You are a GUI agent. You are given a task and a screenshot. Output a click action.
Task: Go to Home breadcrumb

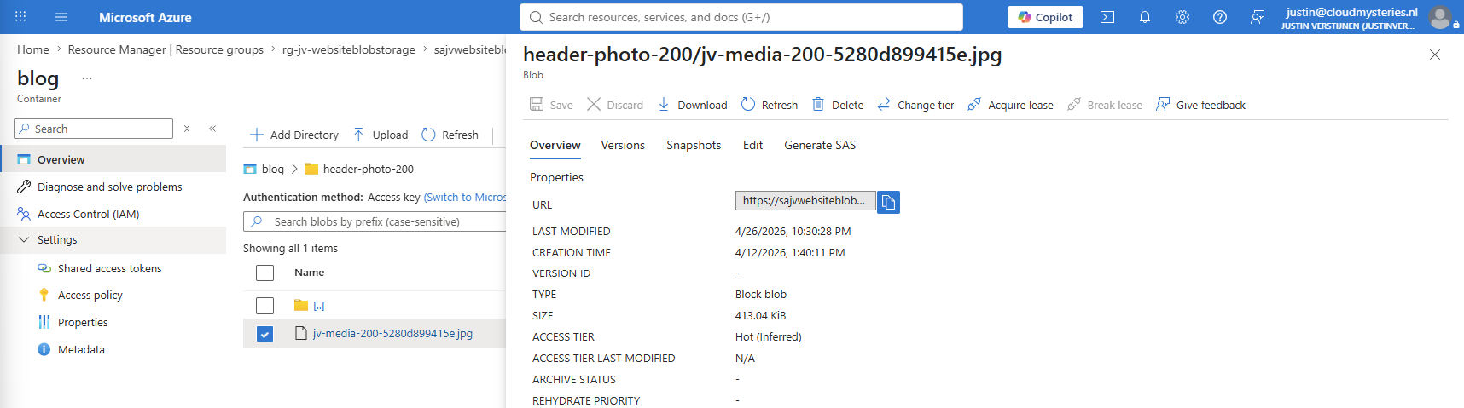pos(33,49)
